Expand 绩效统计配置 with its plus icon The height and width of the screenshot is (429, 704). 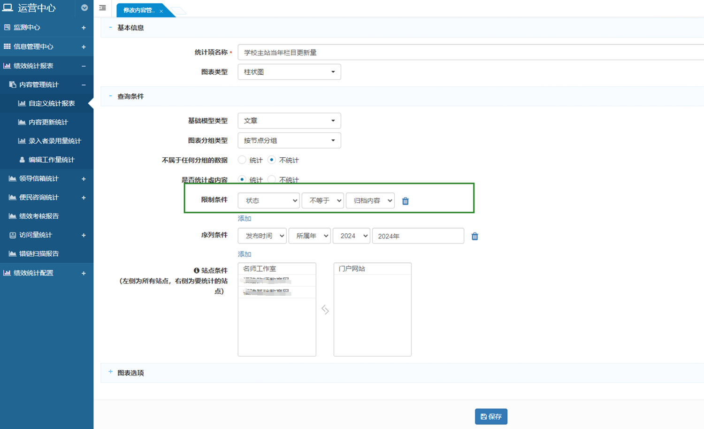84,273
